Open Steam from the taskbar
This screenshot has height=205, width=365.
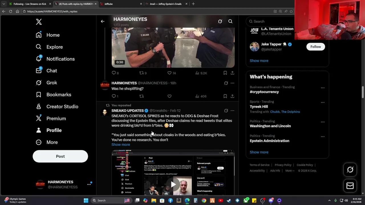click(229, 200)
